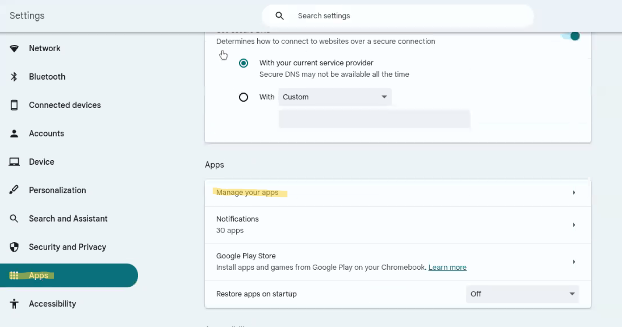Viewport: 622px width, 327px height.
Task: Click the Connected devices phone icon
Action: click(x=14, y=105)
